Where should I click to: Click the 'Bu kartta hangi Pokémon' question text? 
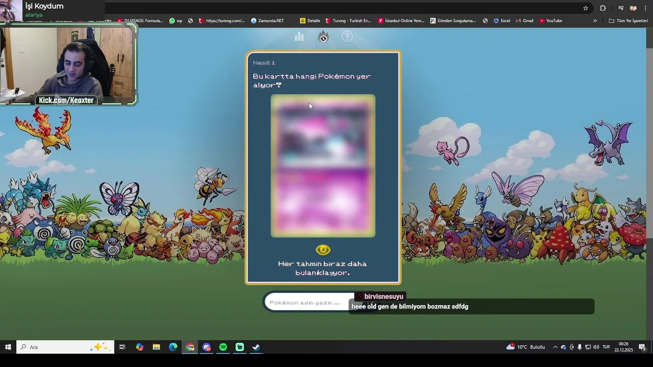pos(312,81)
